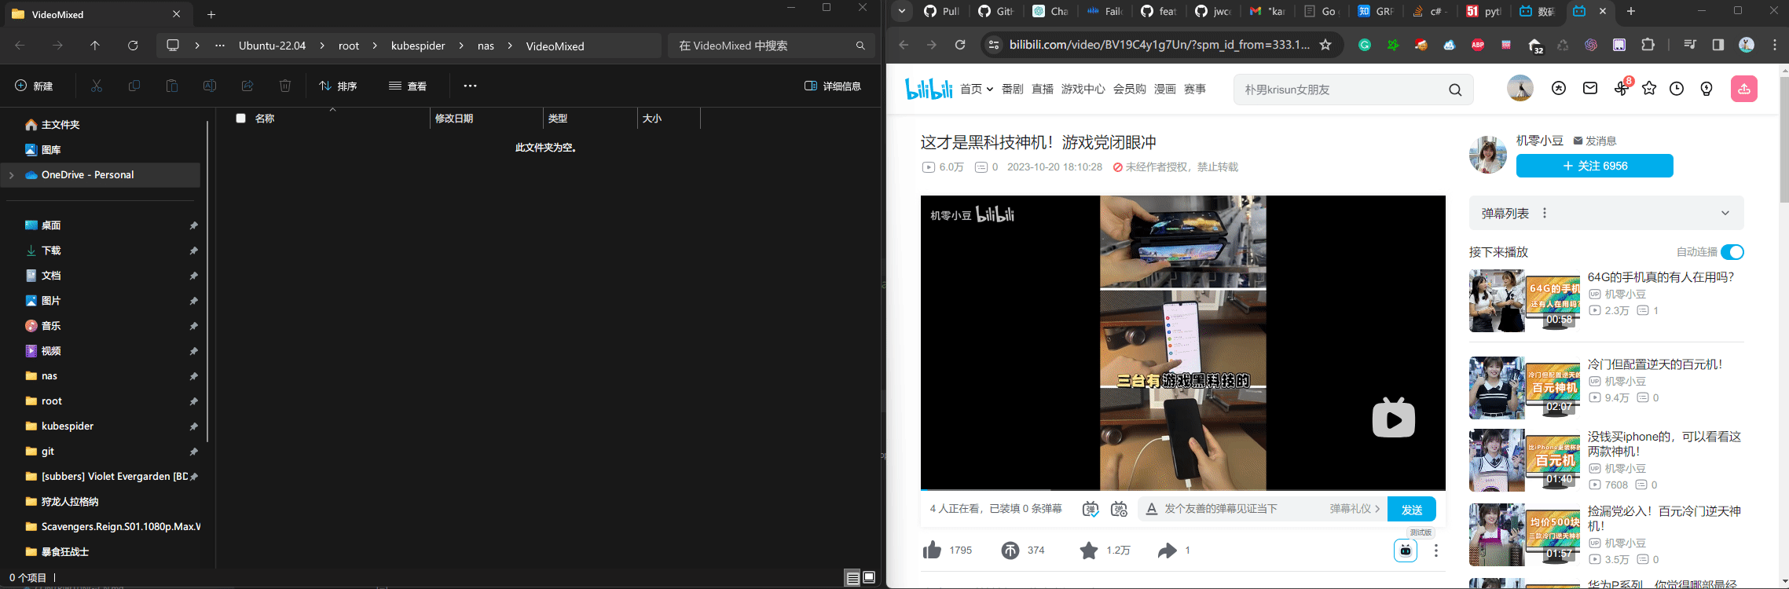
Task: Expand the 弹幕列表 danmaku list
Action: point(1725,213)
